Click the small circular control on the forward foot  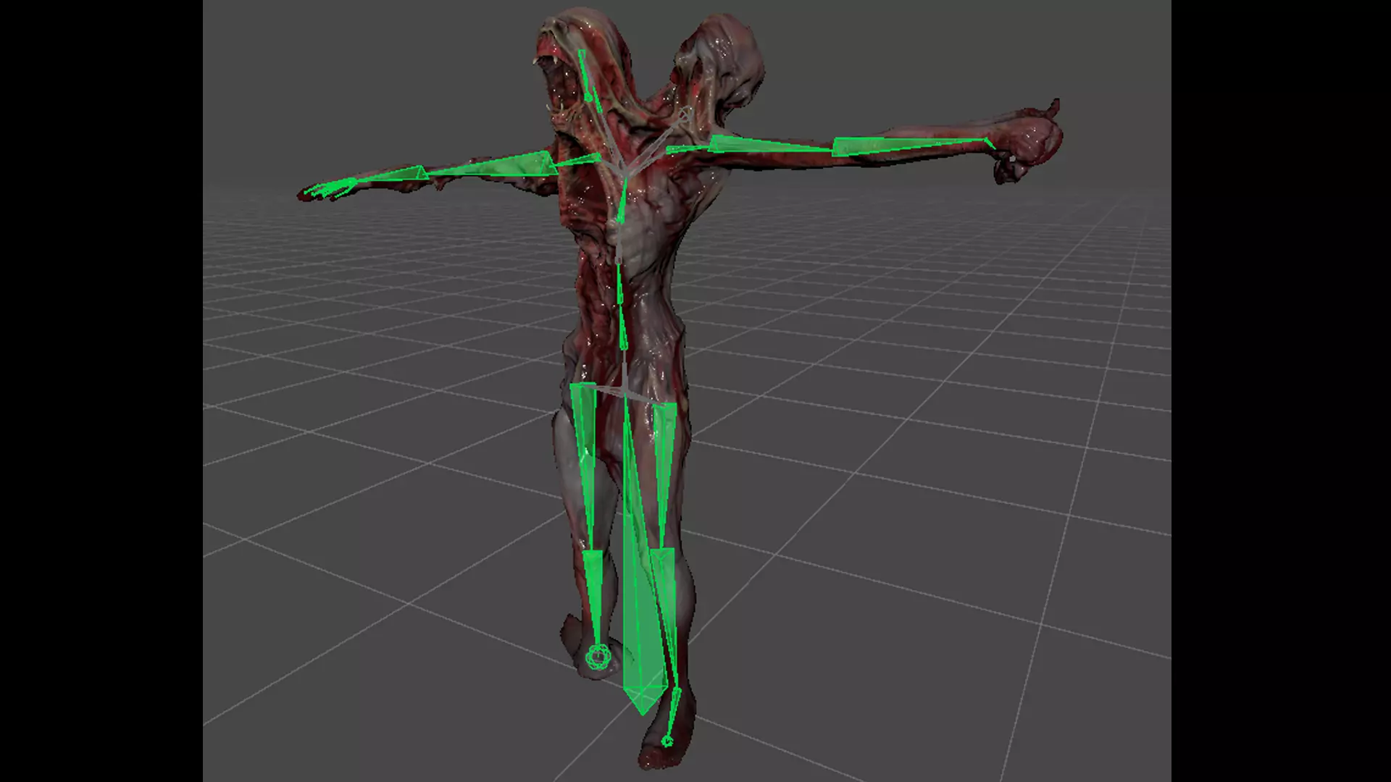pyautogui.click(x=667, y=741)
